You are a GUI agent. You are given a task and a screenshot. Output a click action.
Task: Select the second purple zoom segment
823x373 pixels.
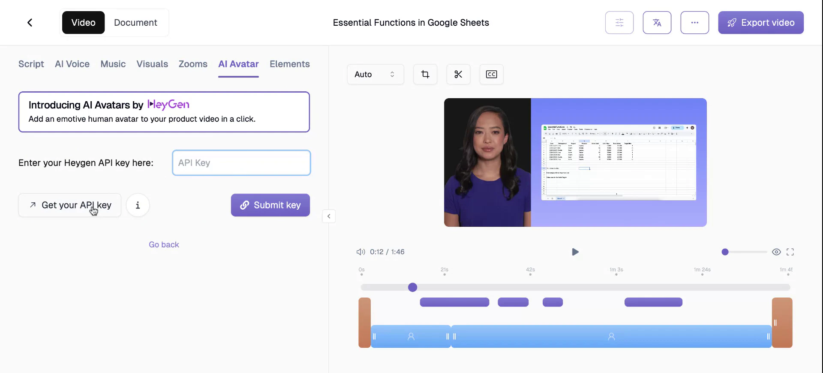pyautogui.click(x=513, y=302)
